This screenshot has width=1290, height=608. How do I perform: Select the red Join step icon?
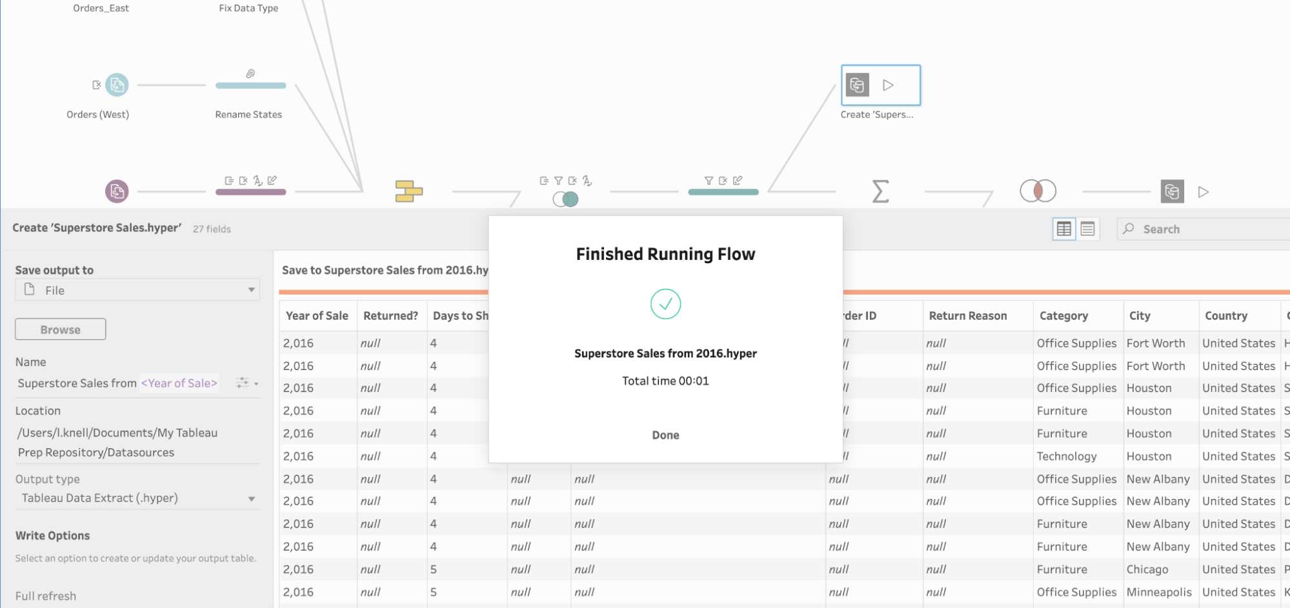point(1038,191)
